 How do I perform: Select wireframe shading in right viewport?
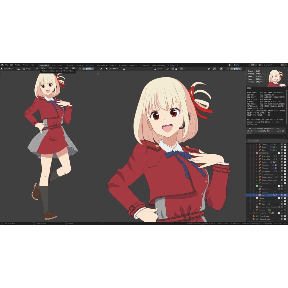click(x=232, y=69)
